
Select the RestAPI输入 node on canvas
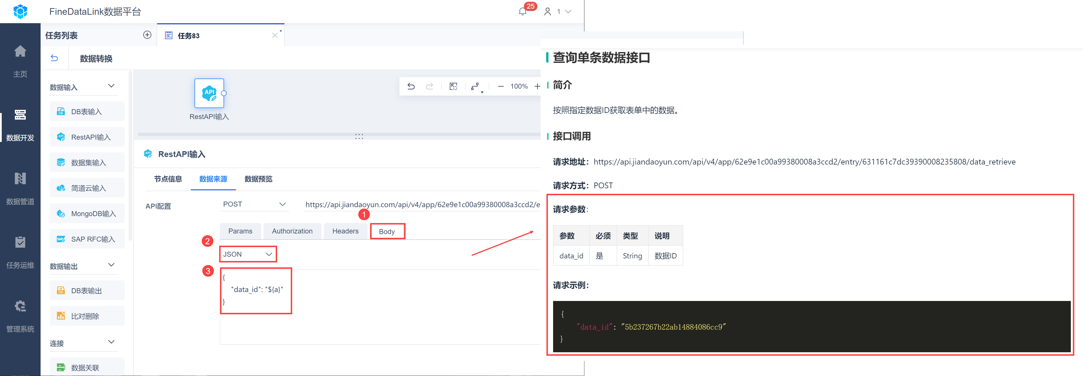click(209, 93)
